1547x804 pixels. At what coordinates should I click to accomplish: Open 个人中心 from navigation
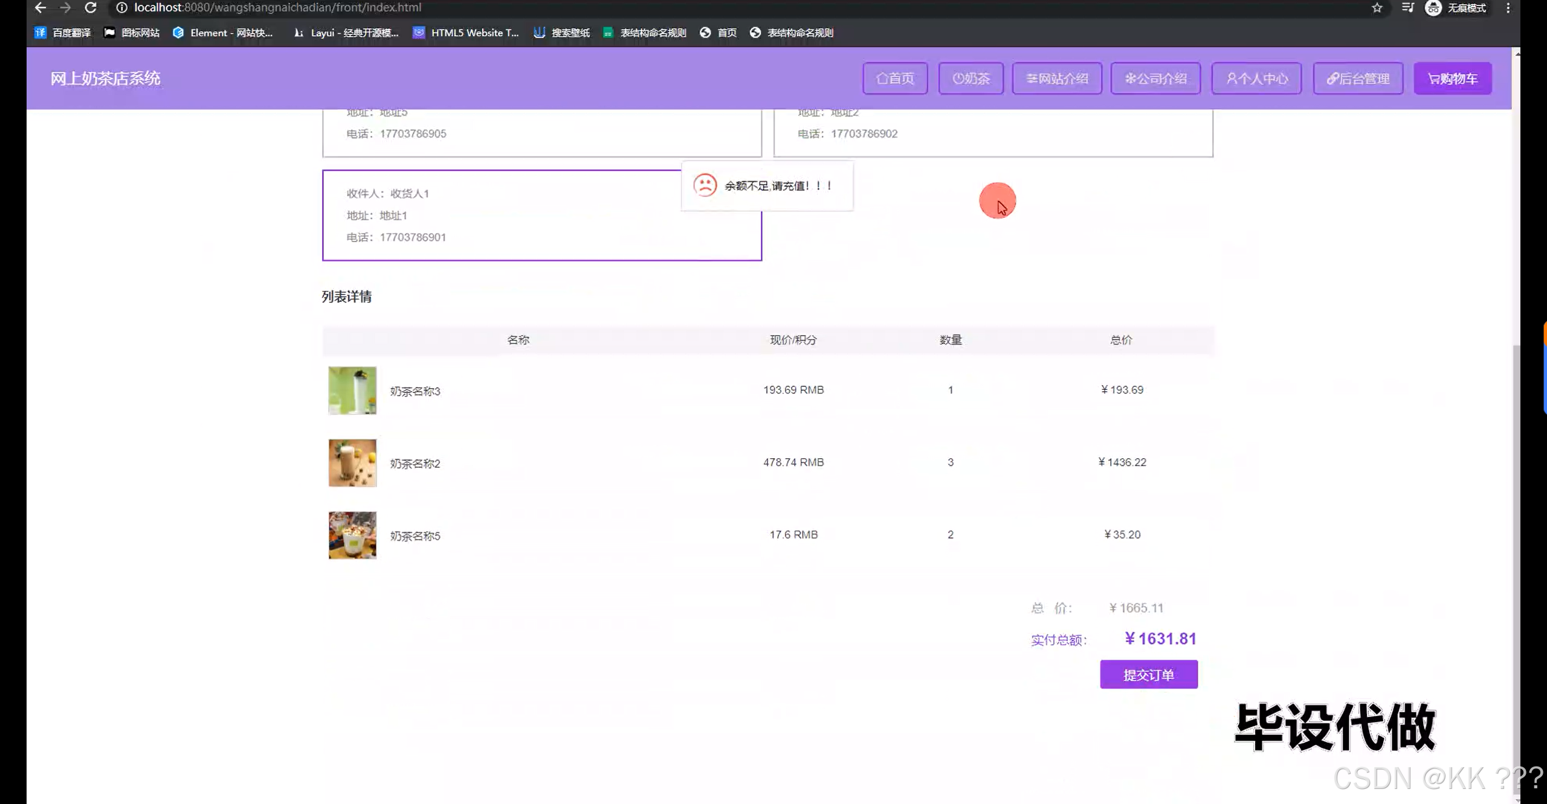[x=1256, y=78]
